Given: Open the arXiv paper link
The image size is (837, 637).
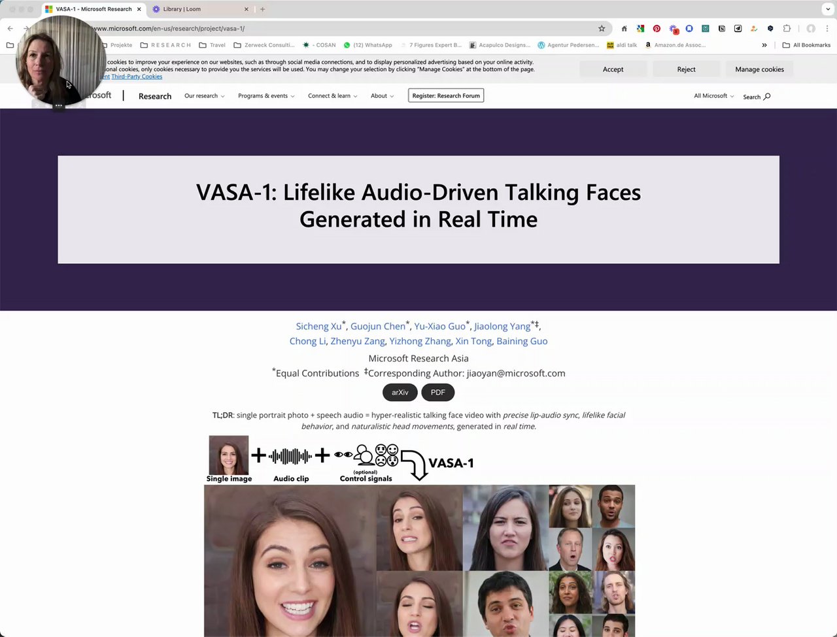Looking at the screenshot, I should [x=400, y=393].
